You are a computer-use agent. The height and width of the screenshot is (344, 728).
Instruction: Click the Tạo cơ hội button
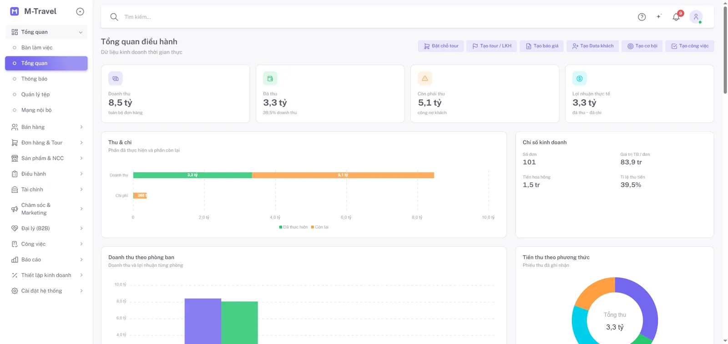(x=642, y=46)
